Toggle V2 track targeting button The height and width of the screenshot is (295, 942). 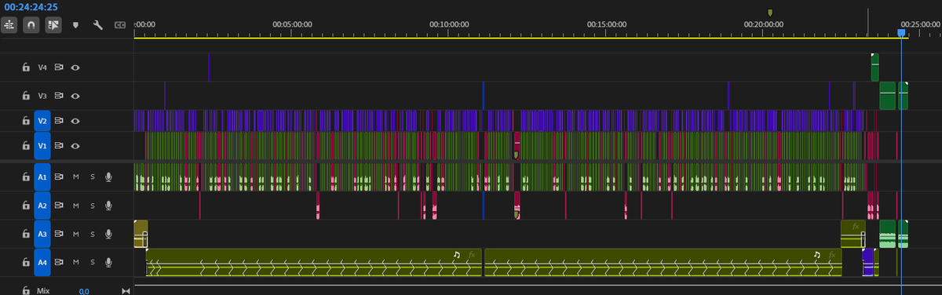pyautogui.click(x=42, y=121)
